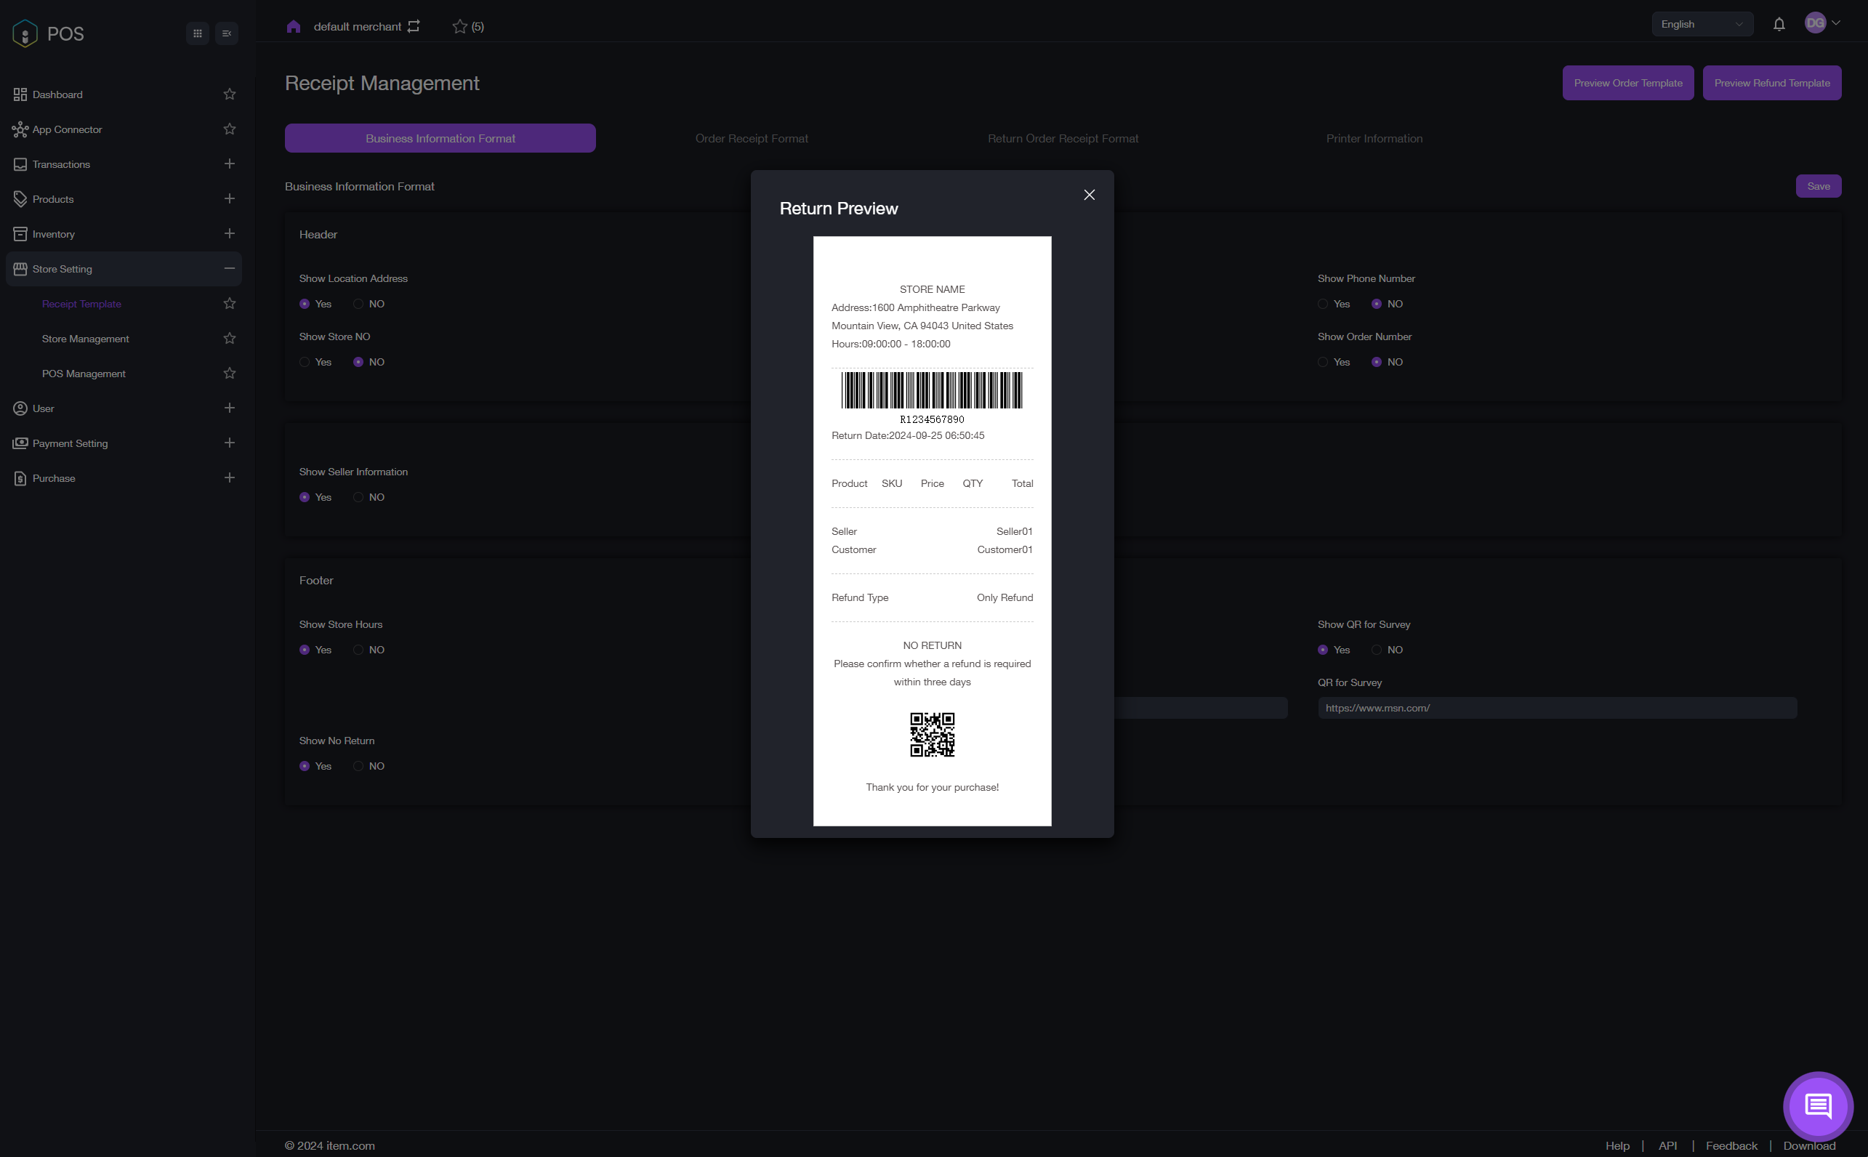Click the Products tag icon in sidebar
1868x1157 pixels.
(20, 199)
